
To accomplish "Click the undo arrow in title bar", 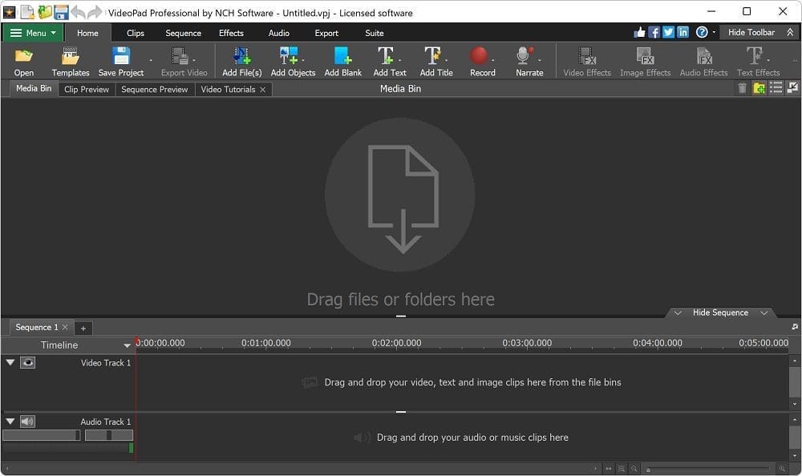I will coord(78,12).
